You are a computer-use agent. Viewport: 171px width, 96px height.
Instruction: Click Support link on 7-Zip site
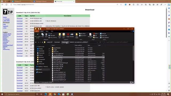point(5,26)
